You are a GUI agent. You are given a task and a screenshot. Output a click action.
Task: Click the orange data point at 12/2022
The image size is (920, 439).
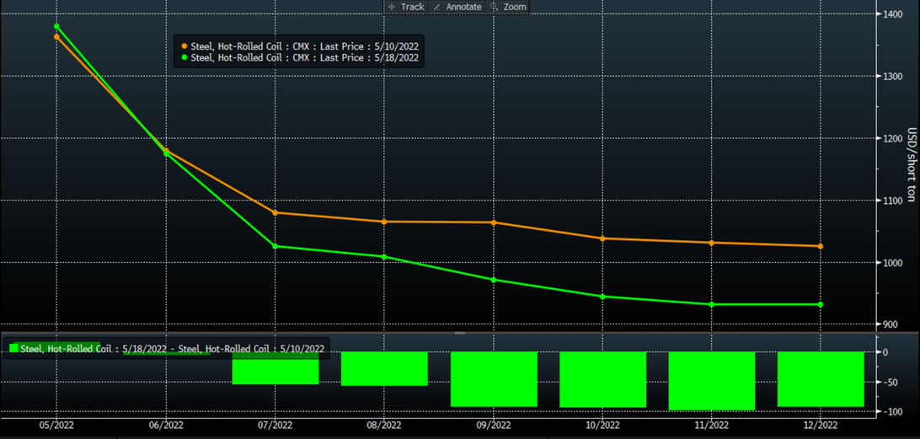821,246
